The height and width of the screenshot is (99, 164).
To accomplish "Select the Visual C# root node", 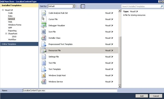I will 9,10.
